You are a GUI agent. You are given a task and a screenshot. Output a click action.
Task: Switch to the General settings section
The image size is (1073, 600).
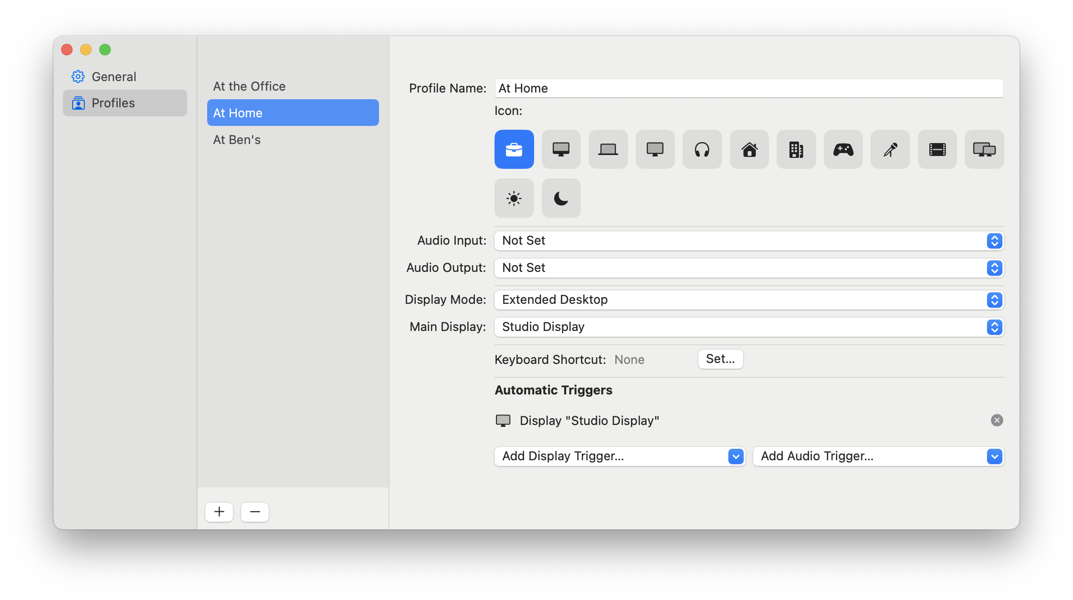[x=114, y=76]
